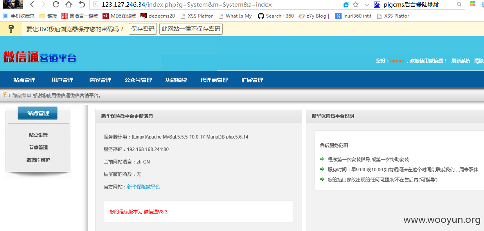This screenshot has height=231, width=484.
Task: Open the 功能模块 navigation menu
Action: pos(176,80)
